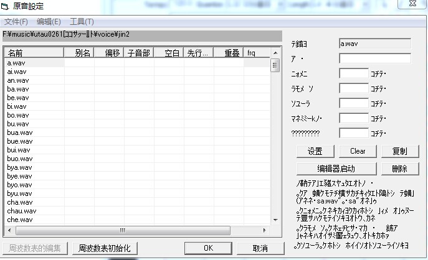Select the bo.wav row
This screenshot has width=428, height=260.
[x=137, y=115]
